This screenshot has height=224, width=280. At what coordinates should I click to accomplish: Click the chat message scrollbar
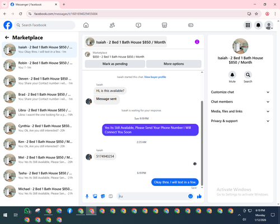pyautogui.click(x=202, y=143)
